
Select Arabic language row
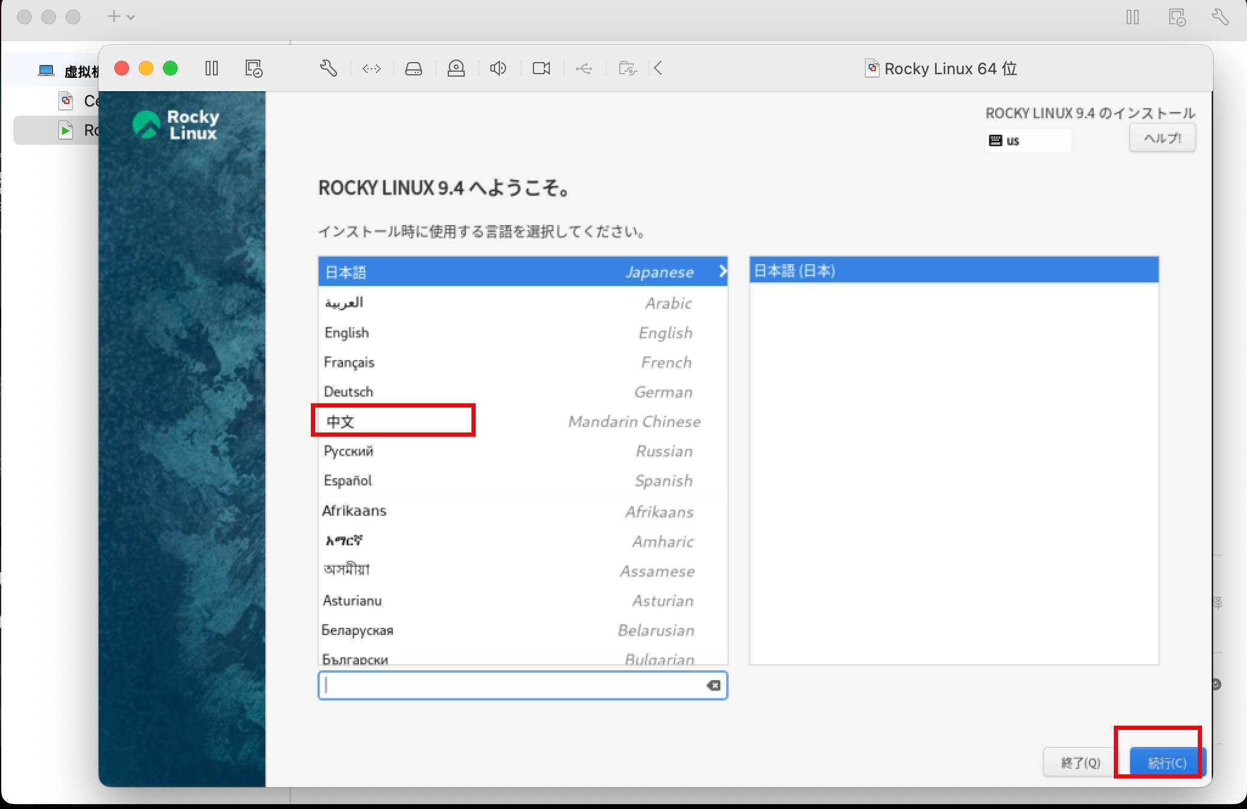point(523,302)
